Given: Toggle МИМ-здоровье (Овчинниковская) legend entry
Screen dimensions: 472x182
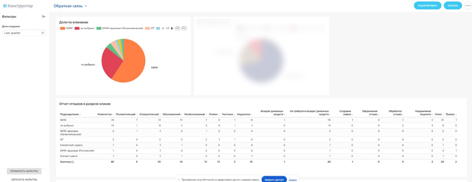Looking at the screenshot, I should coord(120,28).
